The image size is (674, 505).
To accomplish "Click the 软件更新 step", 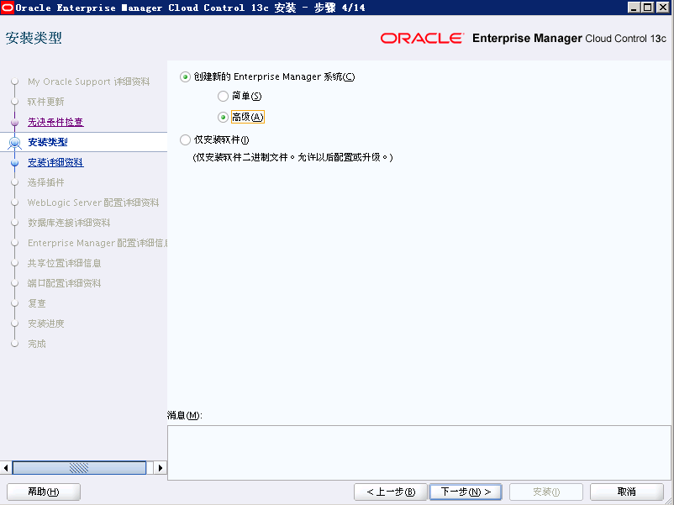I will [x=46, y=102].
